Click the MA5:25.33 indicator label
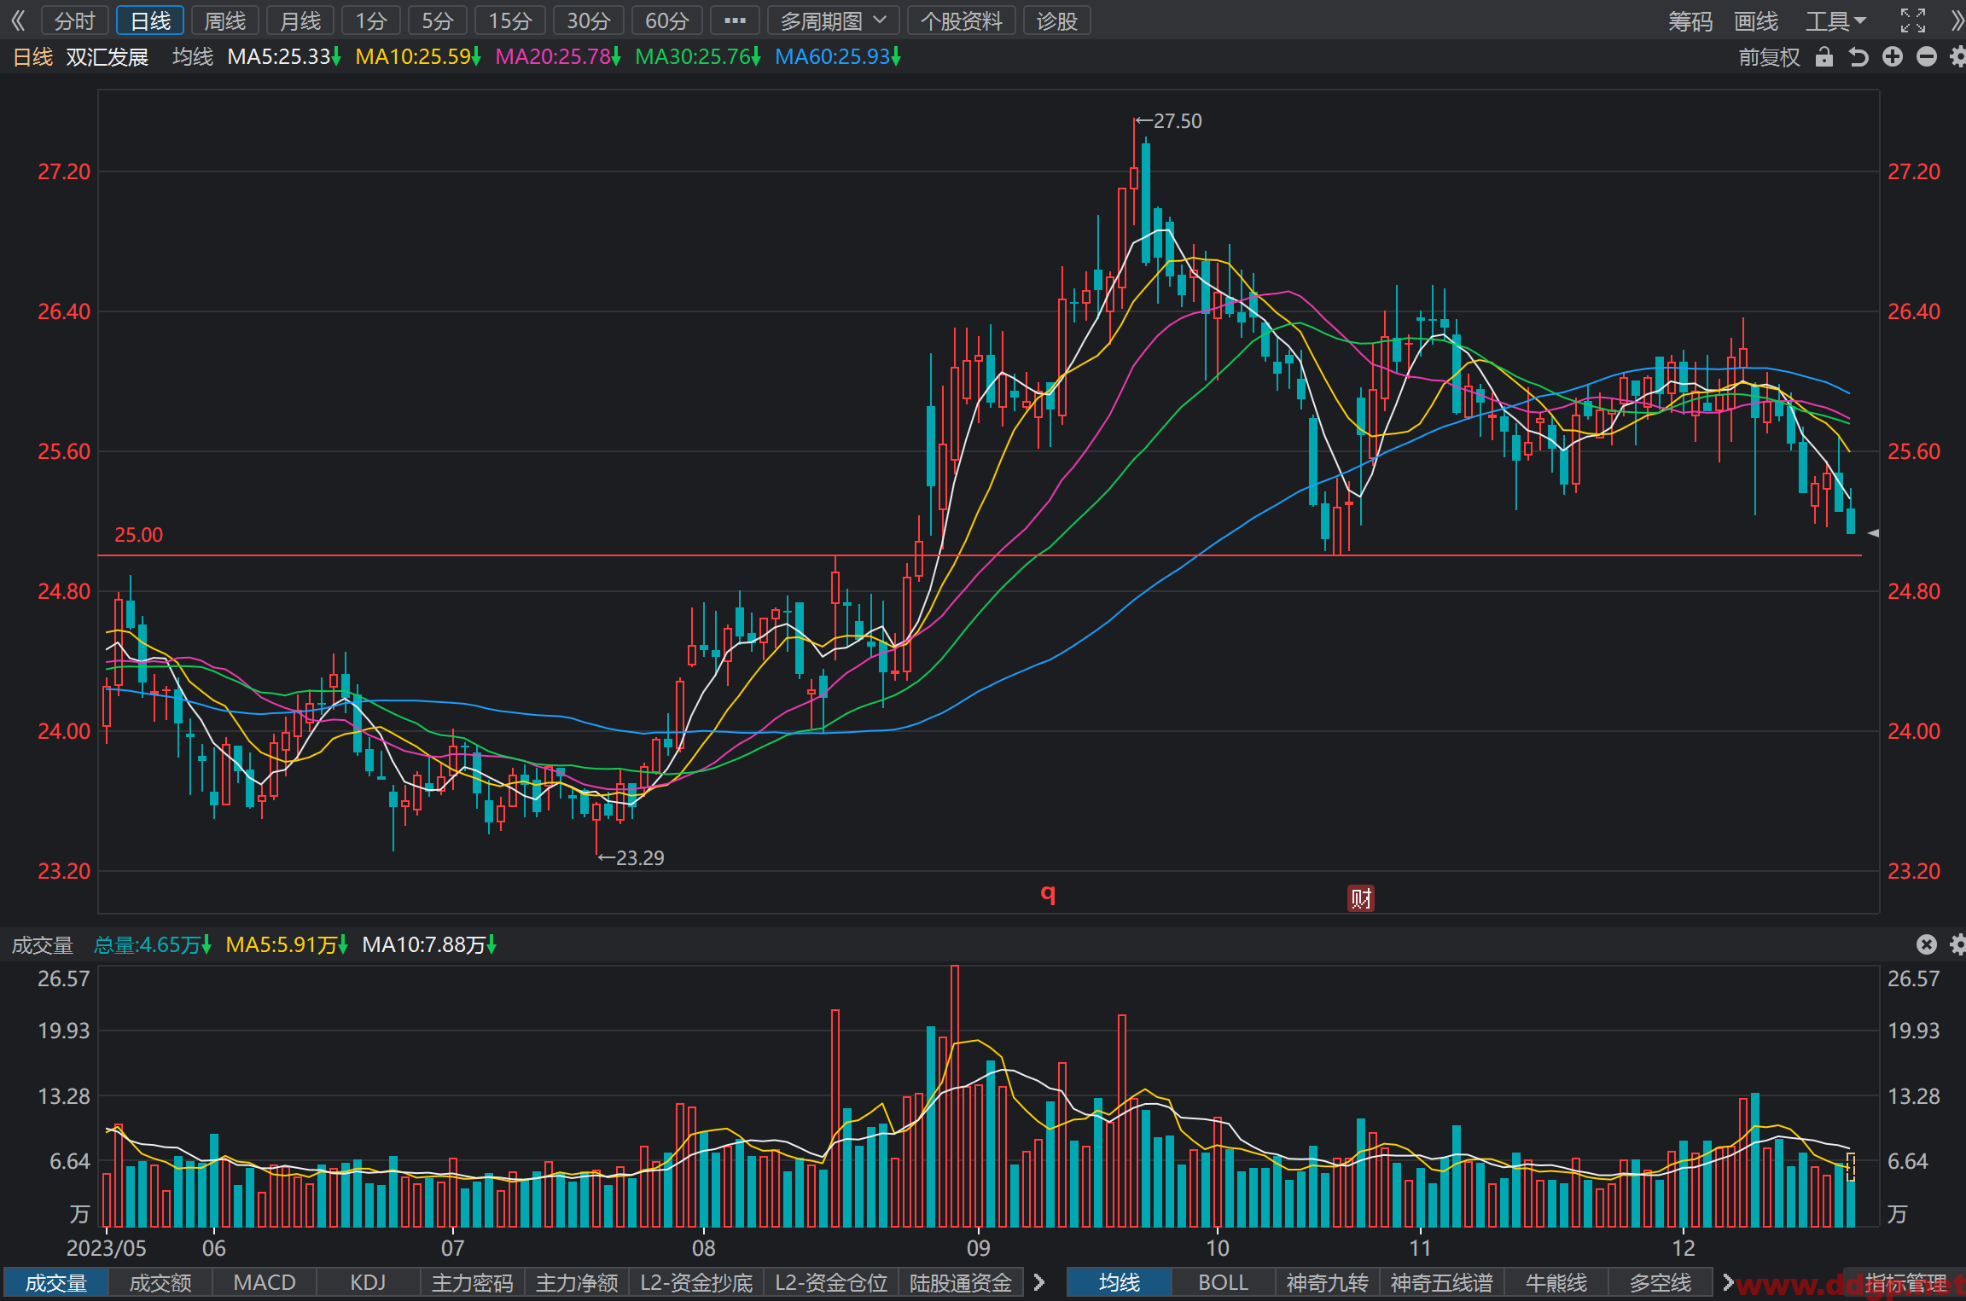 (x=284, y=57)
